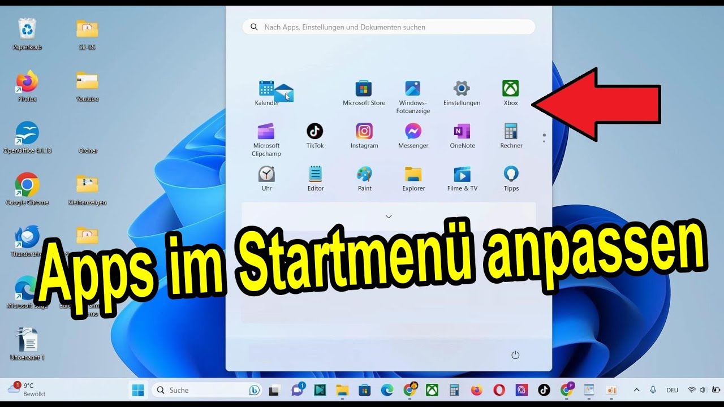The image size is (724, 407).
Task: Open Microsoft Edge from the taskbar
Action: [387, 390]
